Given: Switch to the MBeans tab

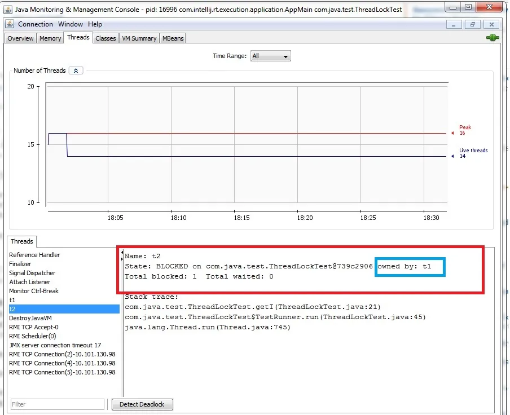Looking at the screenshot, I should coord(173,38).
